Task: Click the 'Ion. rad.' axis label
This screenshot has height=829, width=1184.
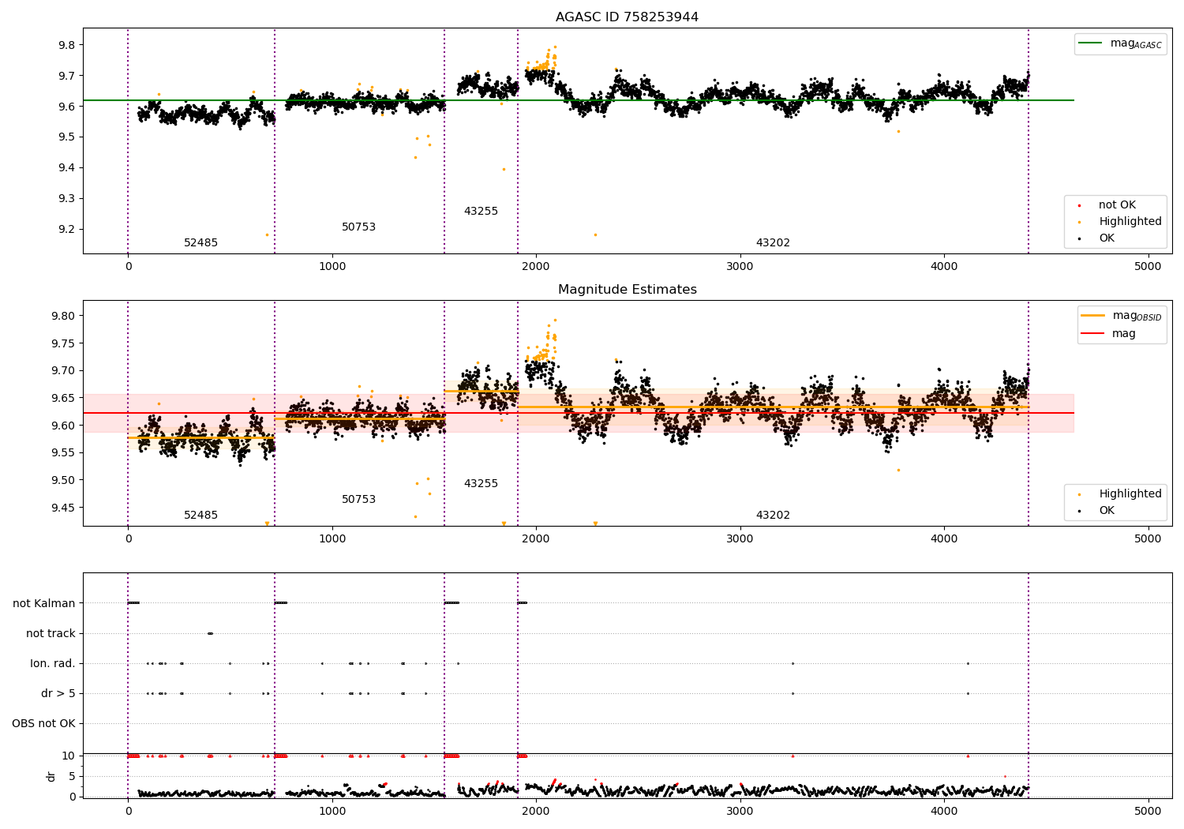Action: coord(53,664)
